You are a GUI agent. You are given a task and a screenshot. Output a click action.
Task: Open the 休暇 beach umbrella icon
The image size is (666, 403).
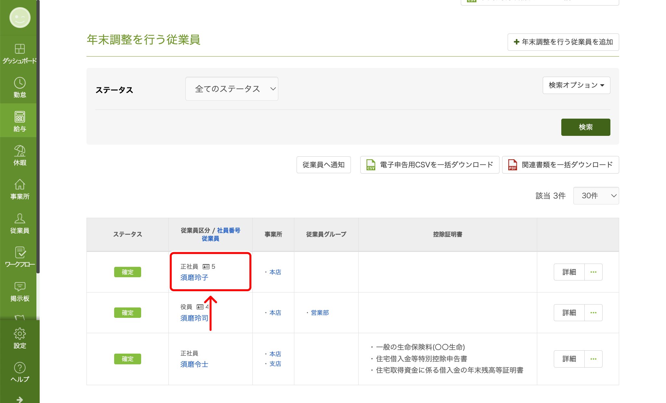tap(20, 151)
